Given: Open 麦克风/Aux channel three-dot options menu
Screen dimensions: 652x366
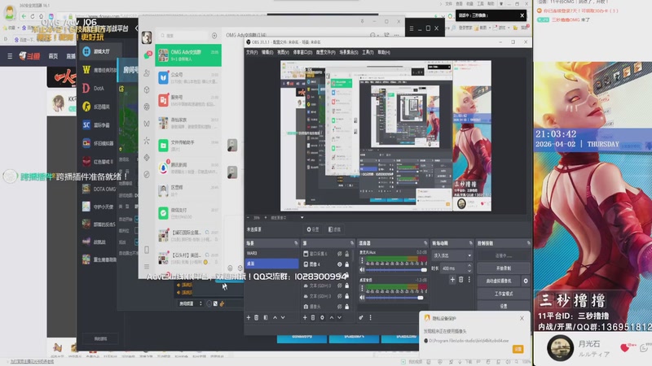Looking at the screenshot, I should click(x=362, y=260).
